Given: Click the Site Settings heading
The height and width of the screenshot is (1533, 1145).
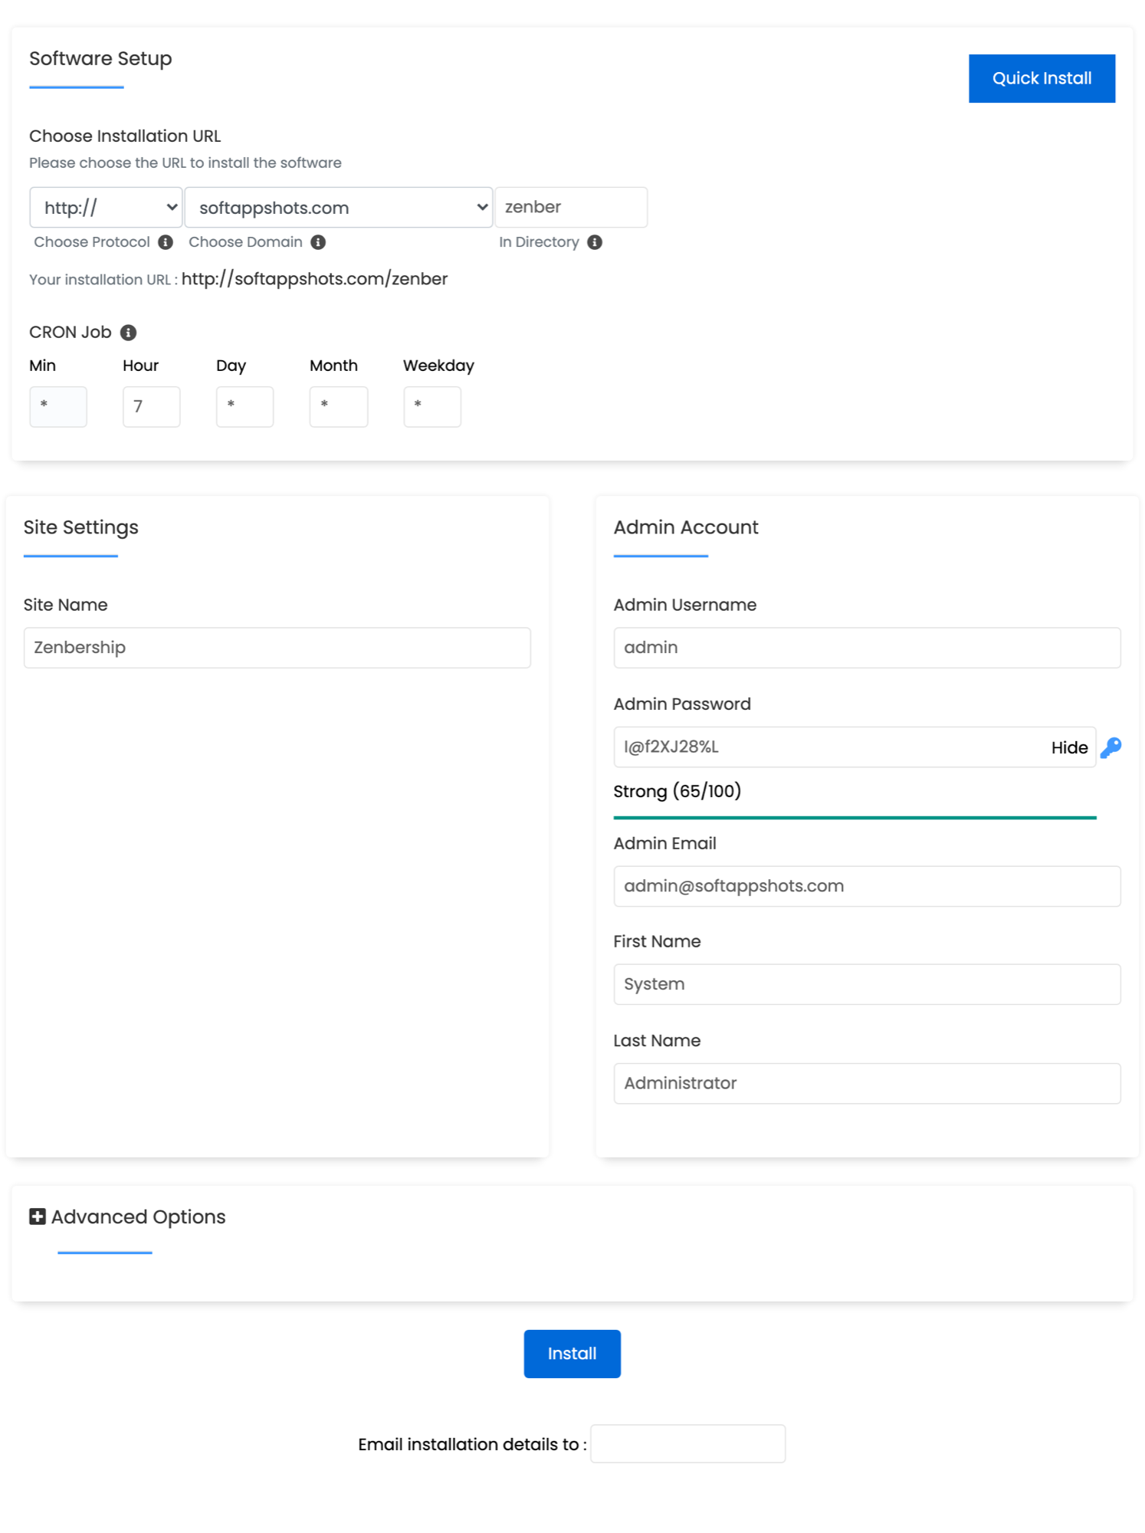Looking at the screenshot, I should coord(81,527).
